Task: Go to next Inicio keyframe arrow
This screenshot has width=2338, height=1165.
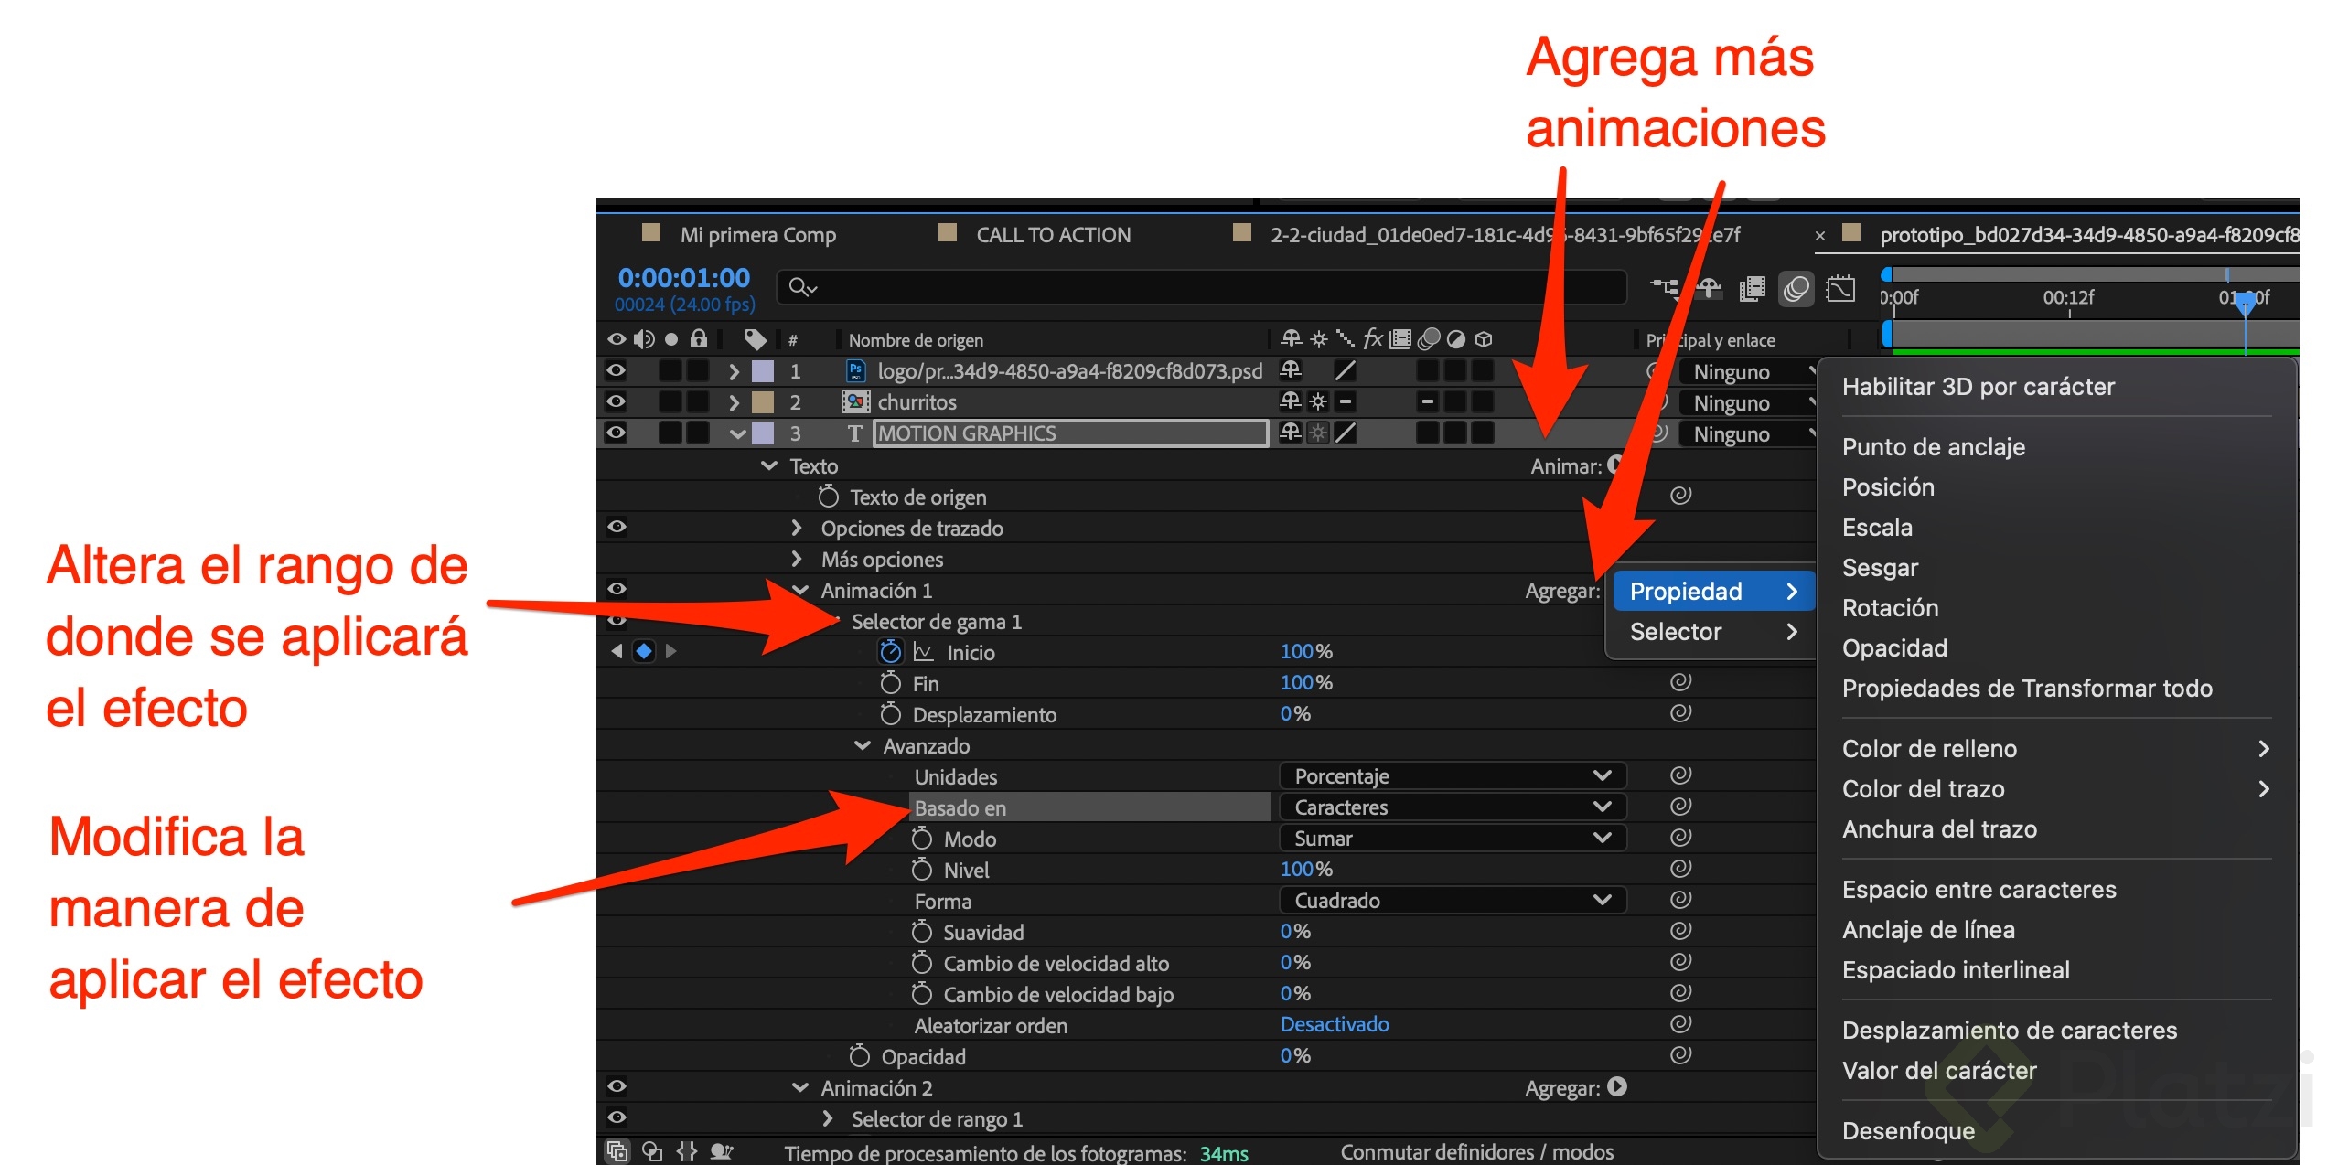Action: pyautogui.click(x=671, y=651)
